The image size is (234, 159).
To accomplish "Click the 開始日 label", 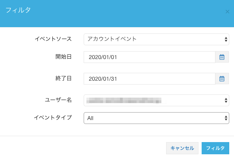I will coord(64,57).
